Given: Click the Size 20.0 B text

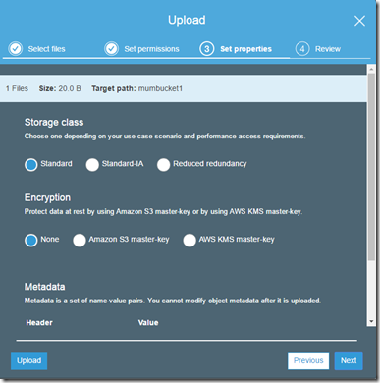Looking at the screenshot, I should pos(60,88).
